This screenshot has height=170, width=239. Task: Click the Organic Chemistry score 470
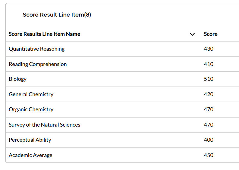click(209, 109)
